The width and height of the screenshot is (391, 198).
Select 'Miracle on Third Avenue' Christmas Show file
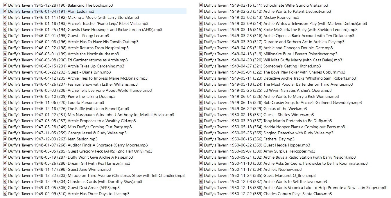[x=96, y=175]
